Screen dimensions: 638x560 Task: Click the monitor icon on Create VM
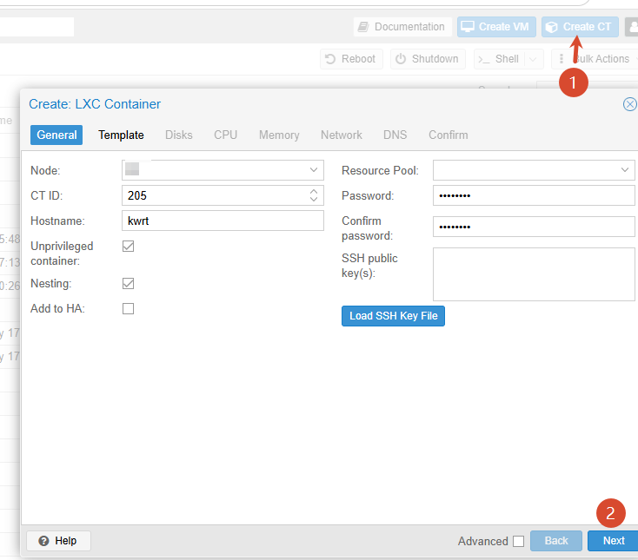point(468,26)
